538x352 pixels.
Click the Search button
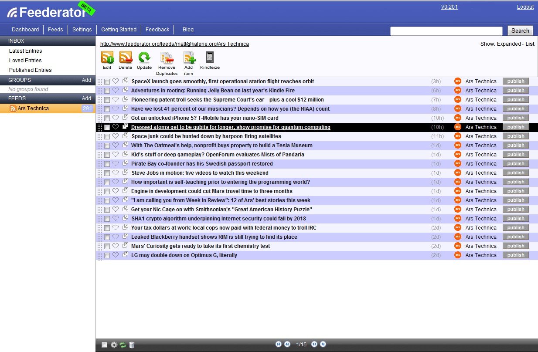click(x=520, y=30)
